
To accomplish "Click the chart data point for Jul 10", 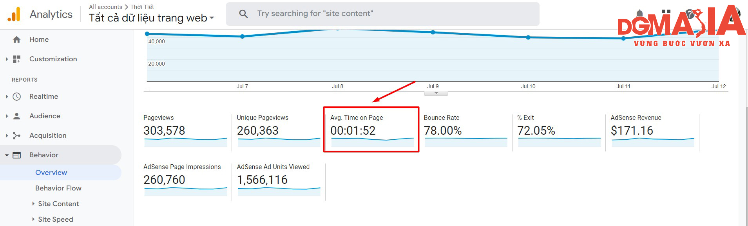I will coord(528,37).
